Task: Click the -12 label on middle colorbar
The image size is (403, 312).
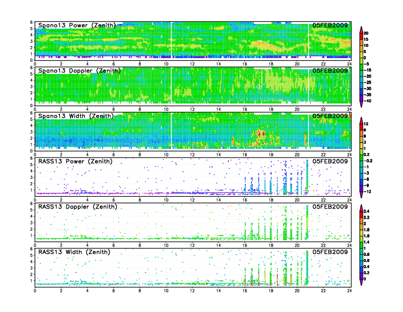Action: [367, 192]
